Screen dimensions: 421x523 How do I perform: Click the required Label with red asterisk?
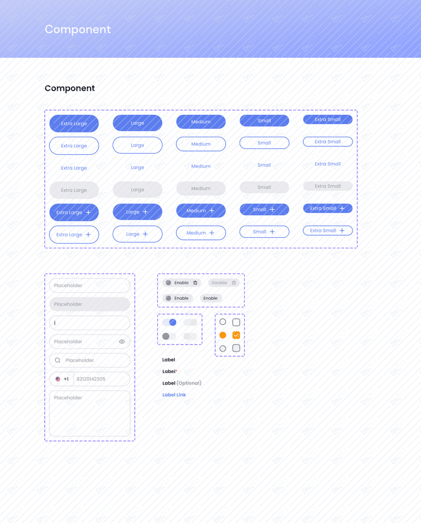coord(169,371)
